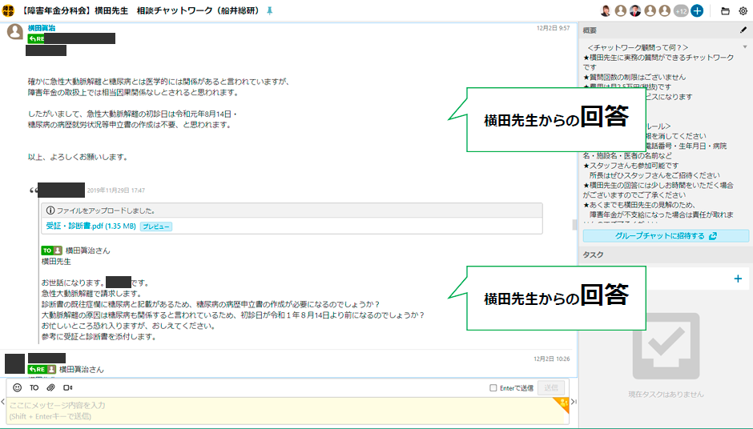Click the first member avatar in header
Viewport: 753px width, 429px height.
point(606,10)
